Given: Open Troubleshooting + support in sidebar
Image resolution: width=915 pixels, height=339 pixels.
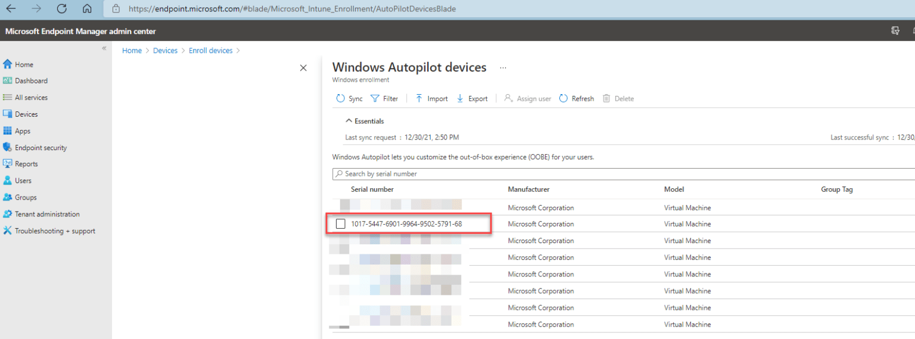Looking at the screenshot, I should tap(55, 231).
